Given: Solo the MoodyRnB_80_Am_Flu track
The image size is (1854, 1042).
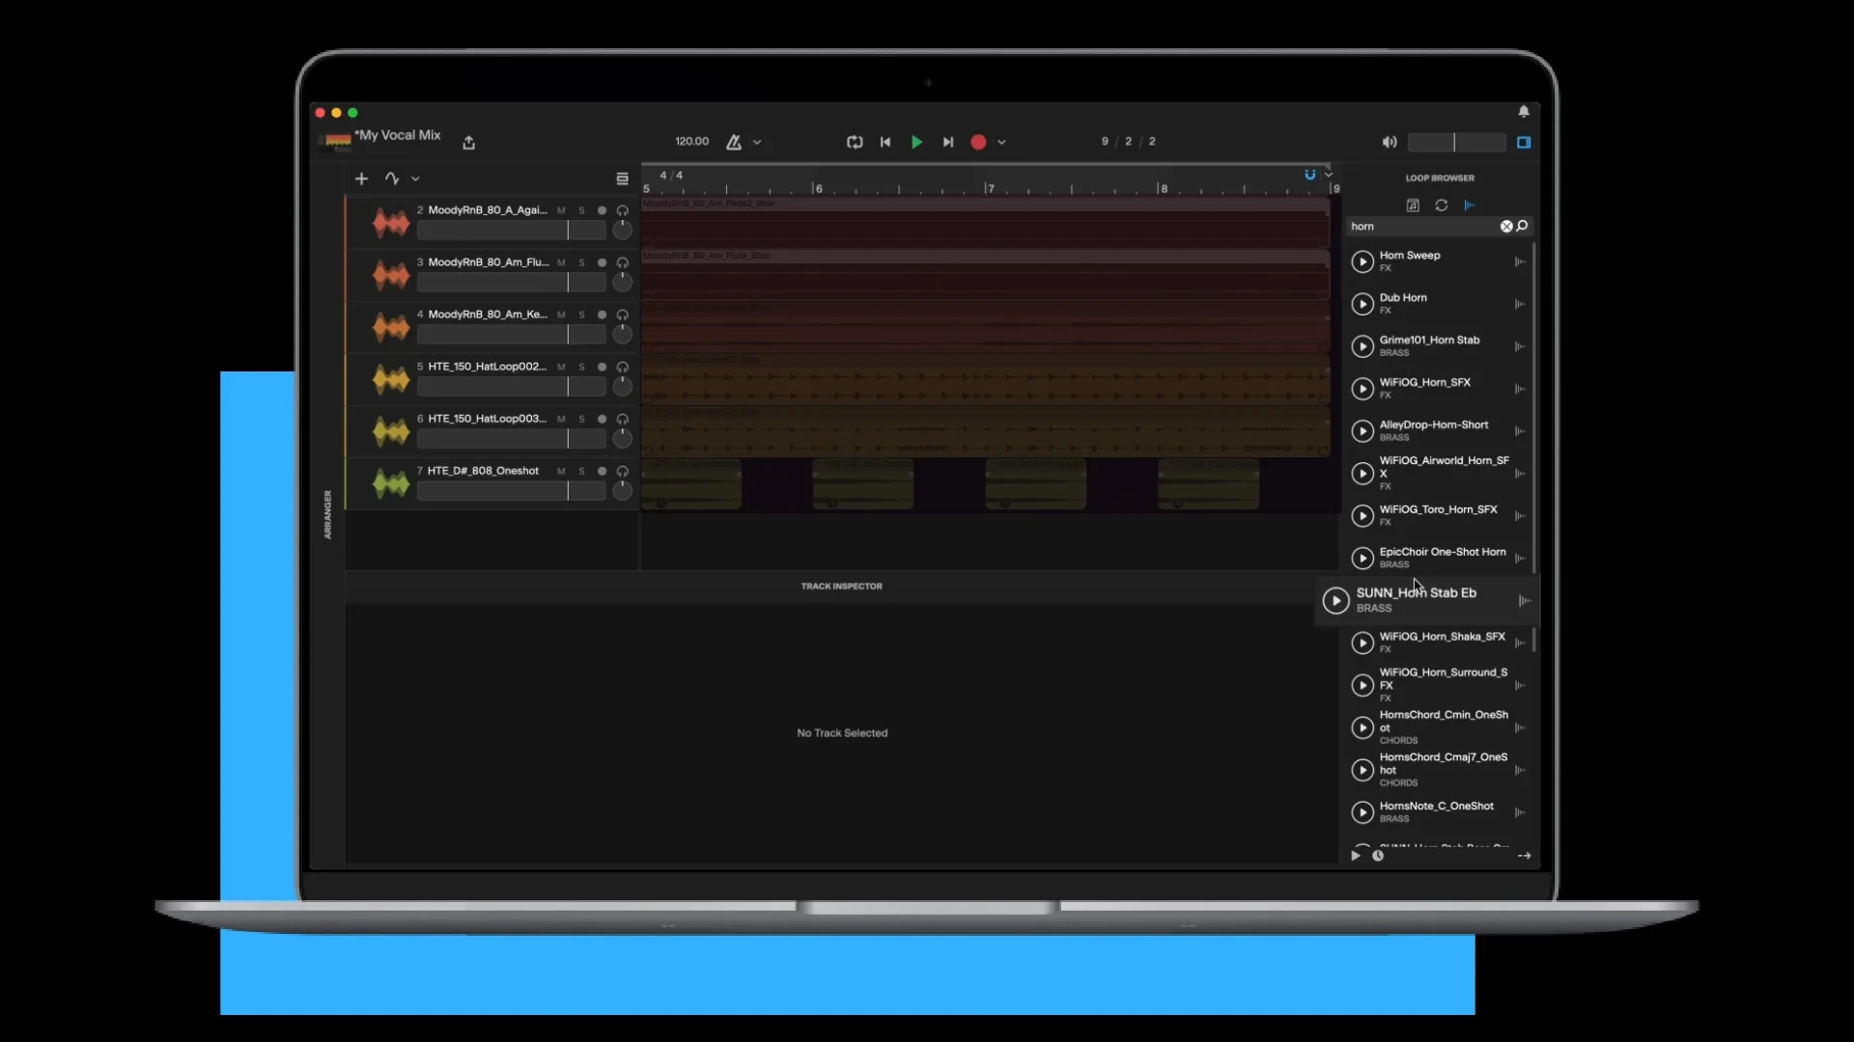Looking at the screenshot, I should coord(581,262).
